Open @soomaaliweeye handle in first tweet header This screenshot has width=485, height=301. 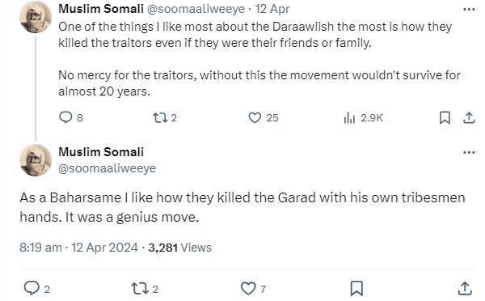pyautogui.click(x=196, y=9)
